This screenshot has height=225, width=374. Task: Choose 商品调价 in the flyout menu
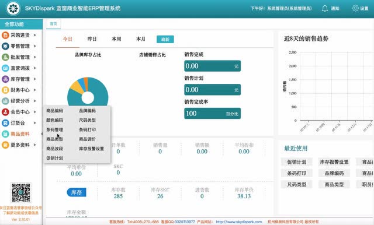click(x=87, y=139)
